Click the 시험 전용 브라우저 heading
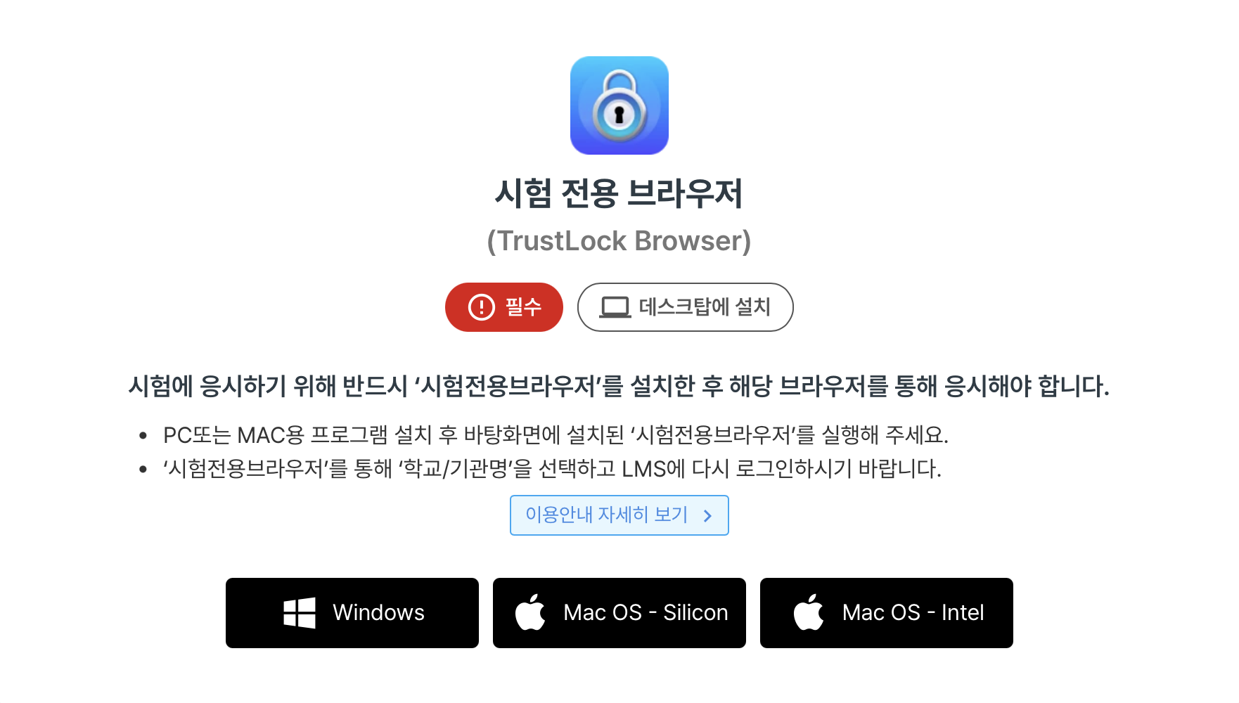 [x=619, y=193]
